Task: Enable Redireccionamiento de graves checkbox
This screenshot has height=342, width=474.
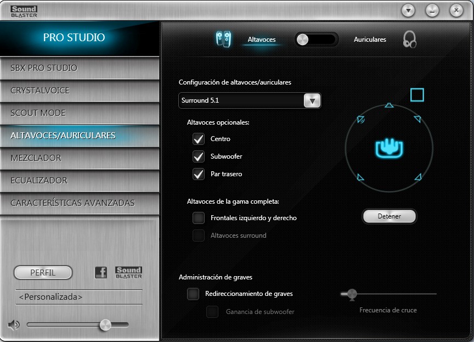Action: click(x=193, y=294)
